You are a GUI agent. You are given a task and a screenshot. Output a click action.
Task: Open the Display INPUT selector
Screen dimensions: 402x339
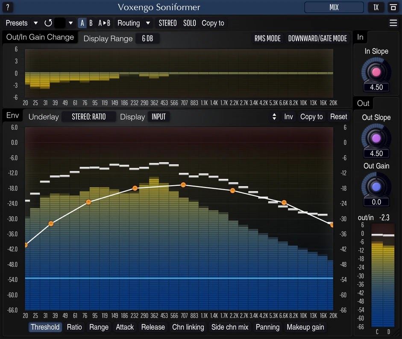click(158, 117)
